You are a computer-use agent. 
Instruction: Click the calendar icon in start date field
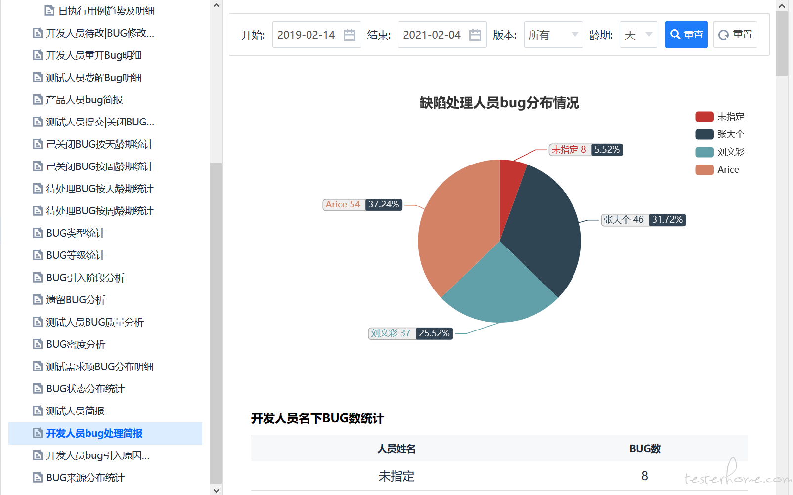click(x=350, y=35)
